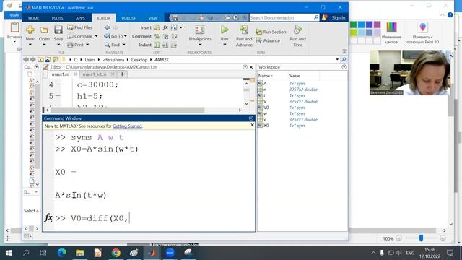Open Google Chrome from taskbar

[x=115, y=253]
